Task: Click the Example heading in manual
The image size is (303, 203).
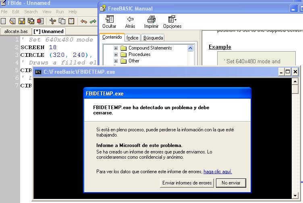Action: tap(220, 47)
